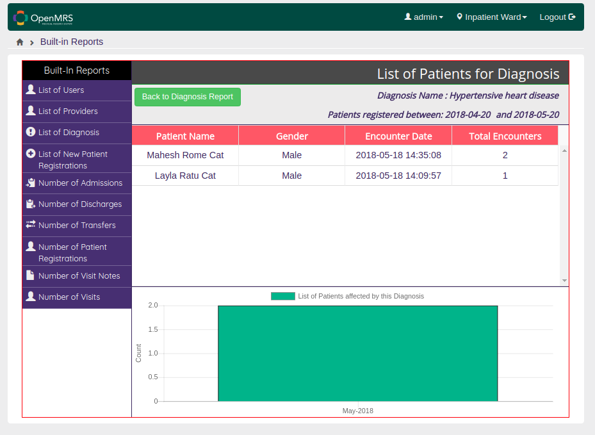Click the location pin icon

click(x=459, y=17)
